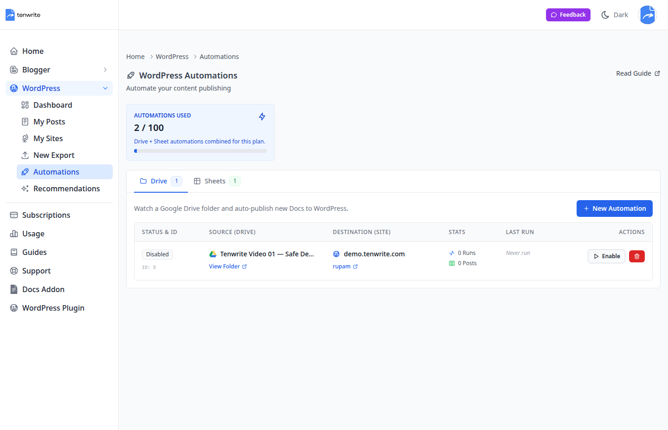Go to WordPress in the breadcrumb
The height and width of the screenshot is (430, 668).
172,57
